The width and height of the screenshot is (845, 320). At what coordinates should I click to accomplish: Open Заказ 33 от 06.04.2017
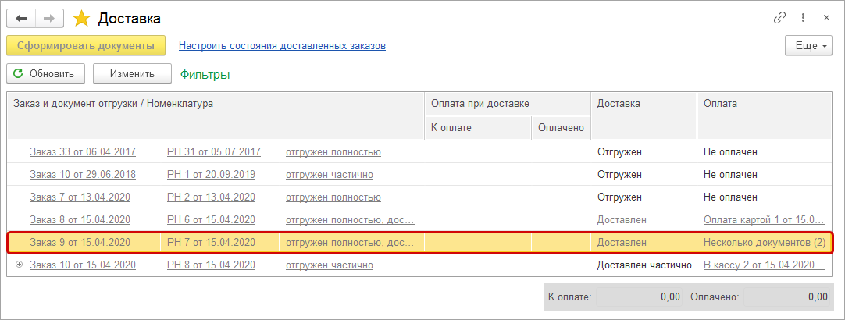pos(80,152)
